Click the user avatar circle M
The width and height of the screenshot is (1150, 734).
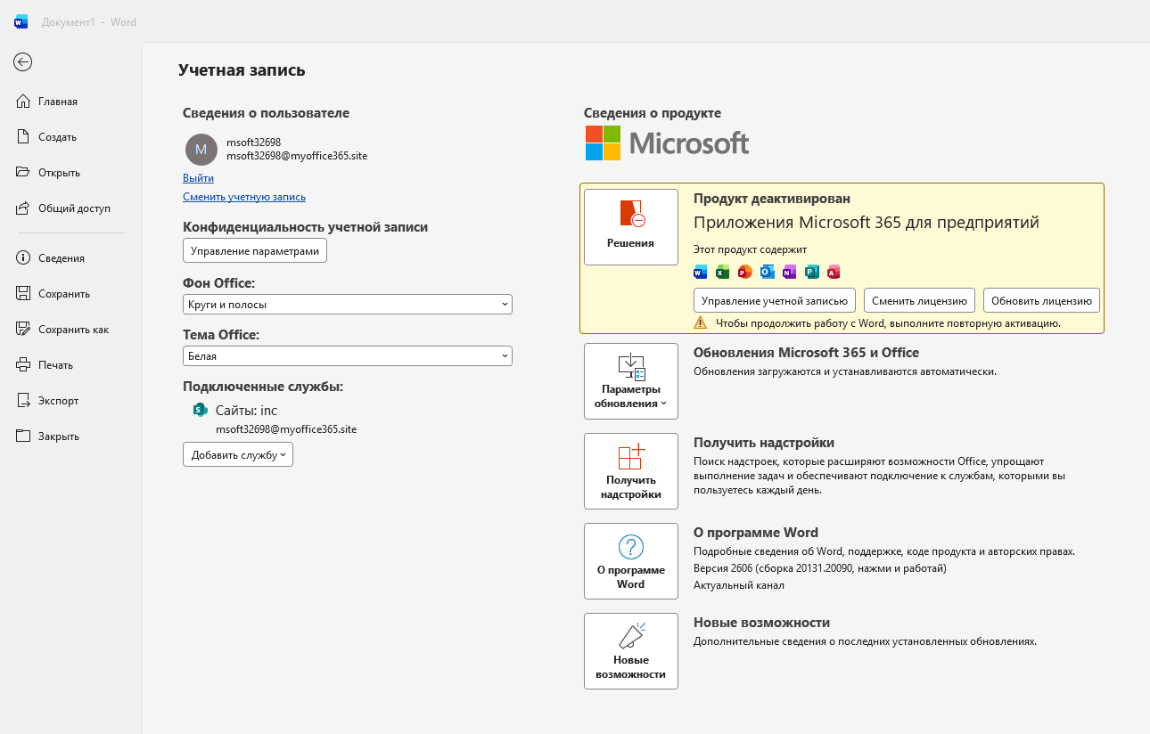pyautogui.click(x=201, y=150)
